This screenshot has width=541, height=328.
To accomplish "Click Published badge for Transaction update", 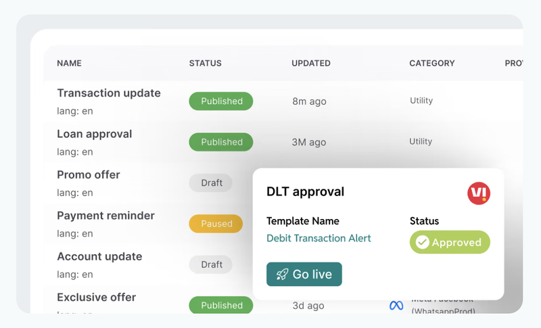I will coord(221,101).
